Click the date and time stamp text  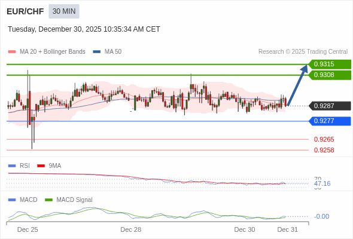tap(84, 29)
